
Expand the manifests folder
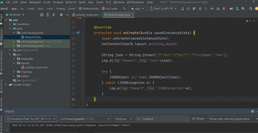pyautogui.click(x=10, y=24)
